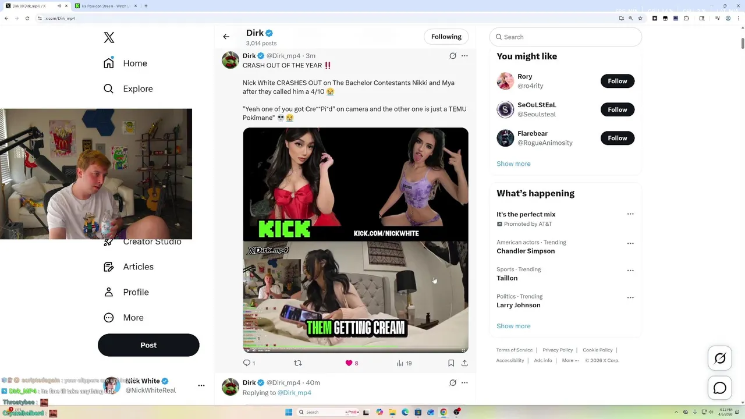Click back arrow beside Dirk header

click(226, 37)
